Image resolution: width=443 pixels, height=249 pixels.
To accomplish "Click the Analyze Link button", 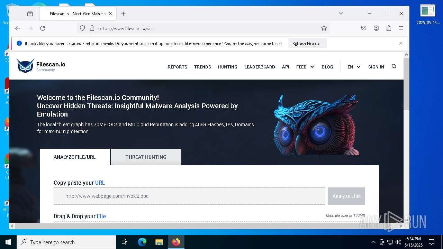I will pyautogui.click(x=346, y=196).
